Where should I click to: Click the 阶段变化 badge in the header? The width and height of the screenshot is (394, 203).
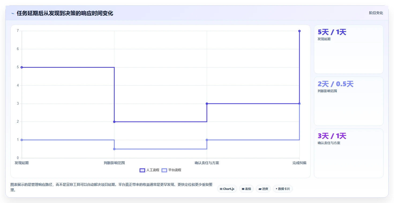tap(376, 13)
